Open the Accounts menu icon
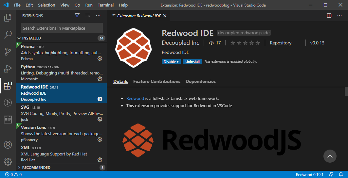This screenshot has height=178, width=348. [x=8, y=145]
